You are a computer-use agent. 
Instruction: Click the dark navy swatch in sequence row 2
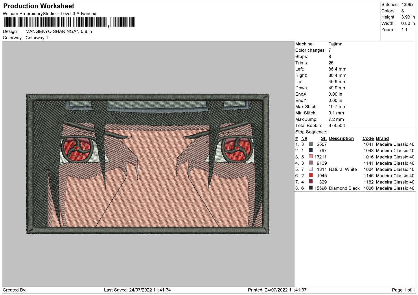coord(311,150)
